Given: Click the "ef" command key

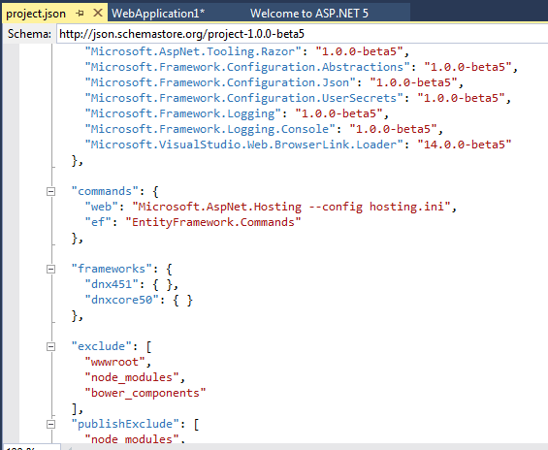Looking at the screenshot, I should point(98,222).
